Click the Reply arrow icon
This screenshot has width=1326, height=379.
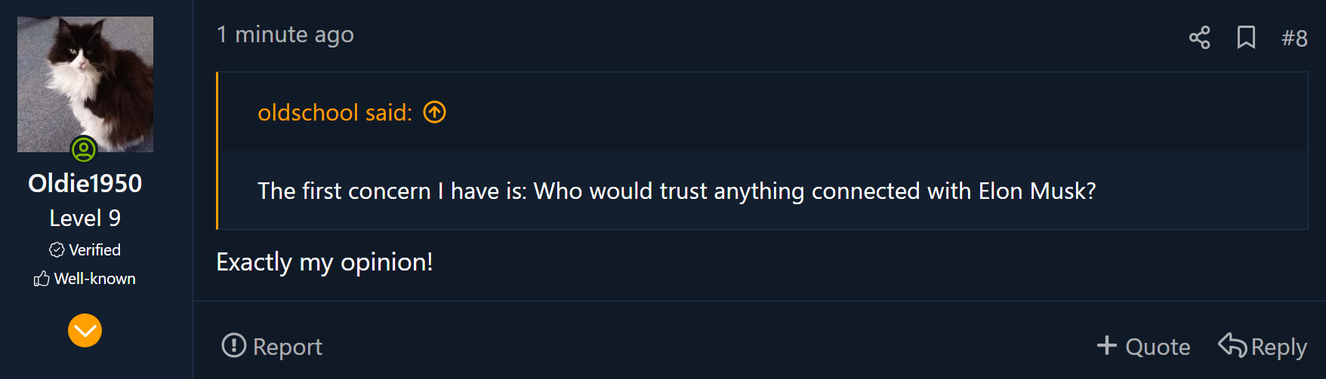(1232, 345)
